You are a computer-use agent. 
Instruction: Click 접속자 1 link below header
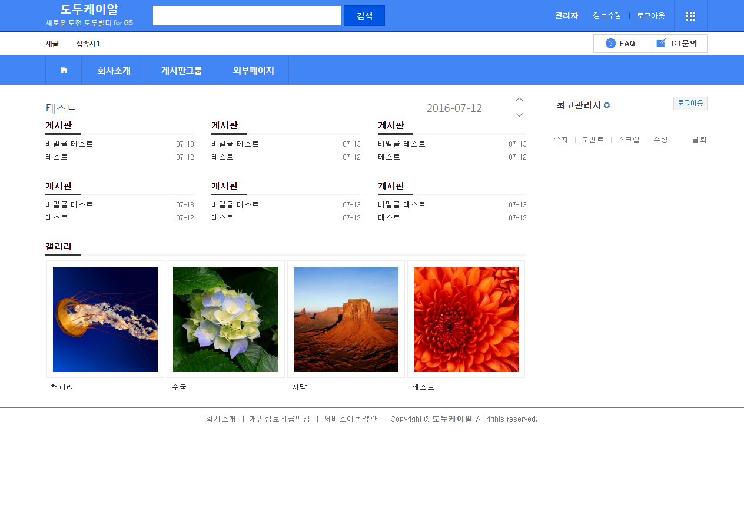click(88, 44)
